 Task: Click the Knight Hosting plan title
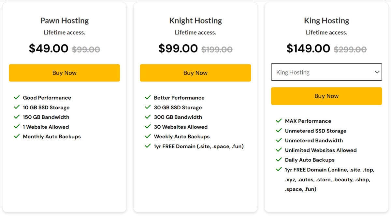click(195, 21)
